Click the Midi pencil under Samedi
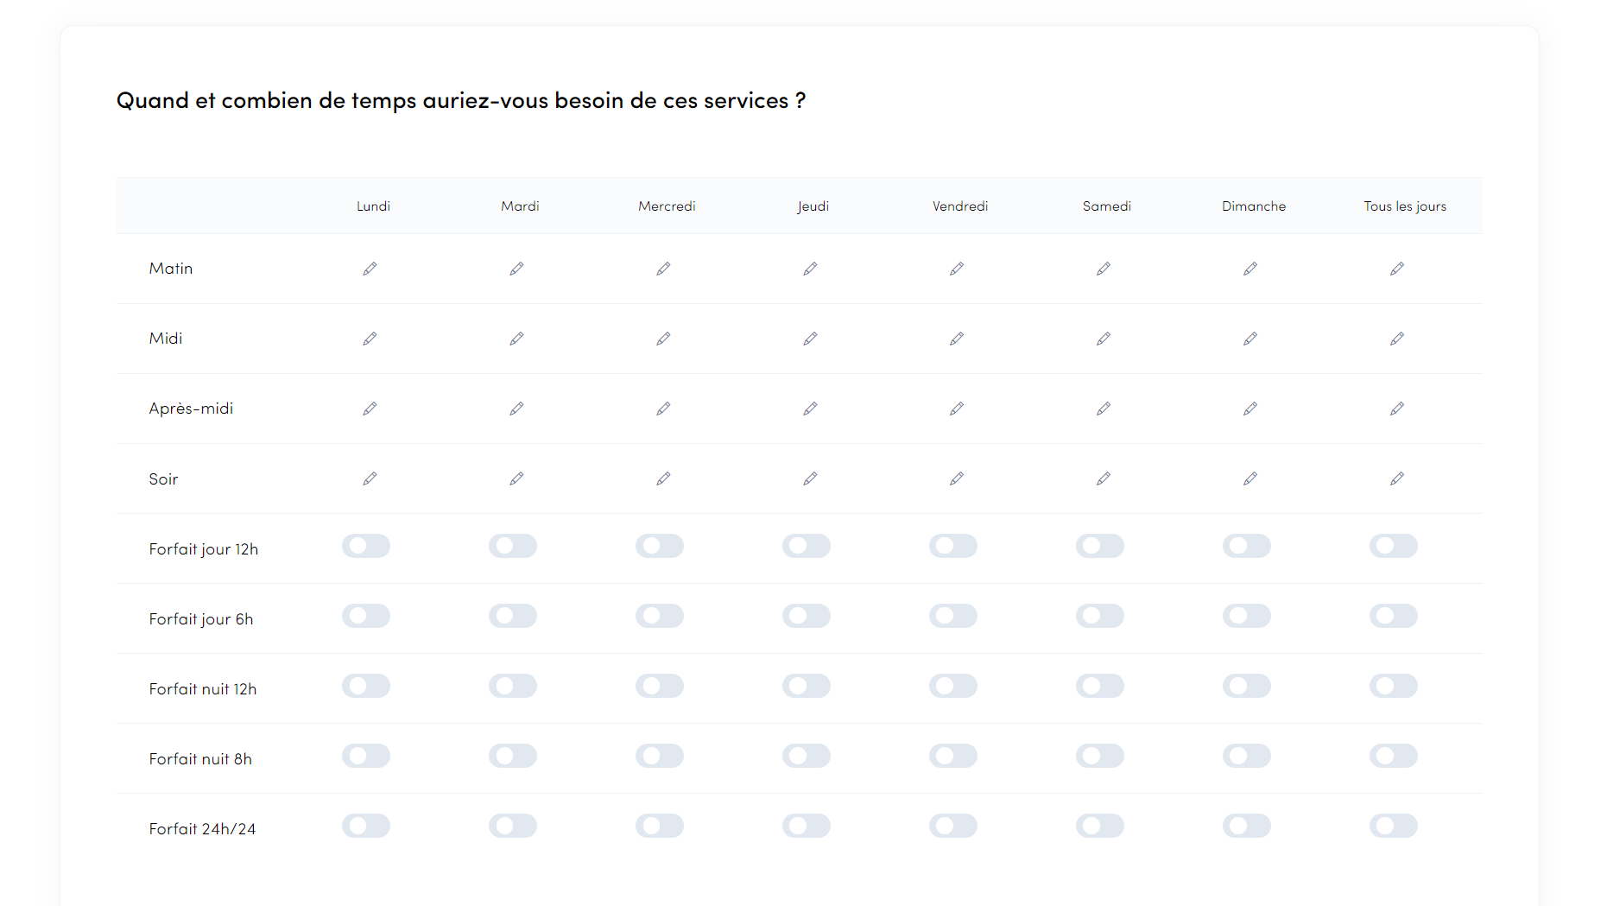Image resolution: width=1607 pixels, height=906 pixels. [x=1104, y=339]
